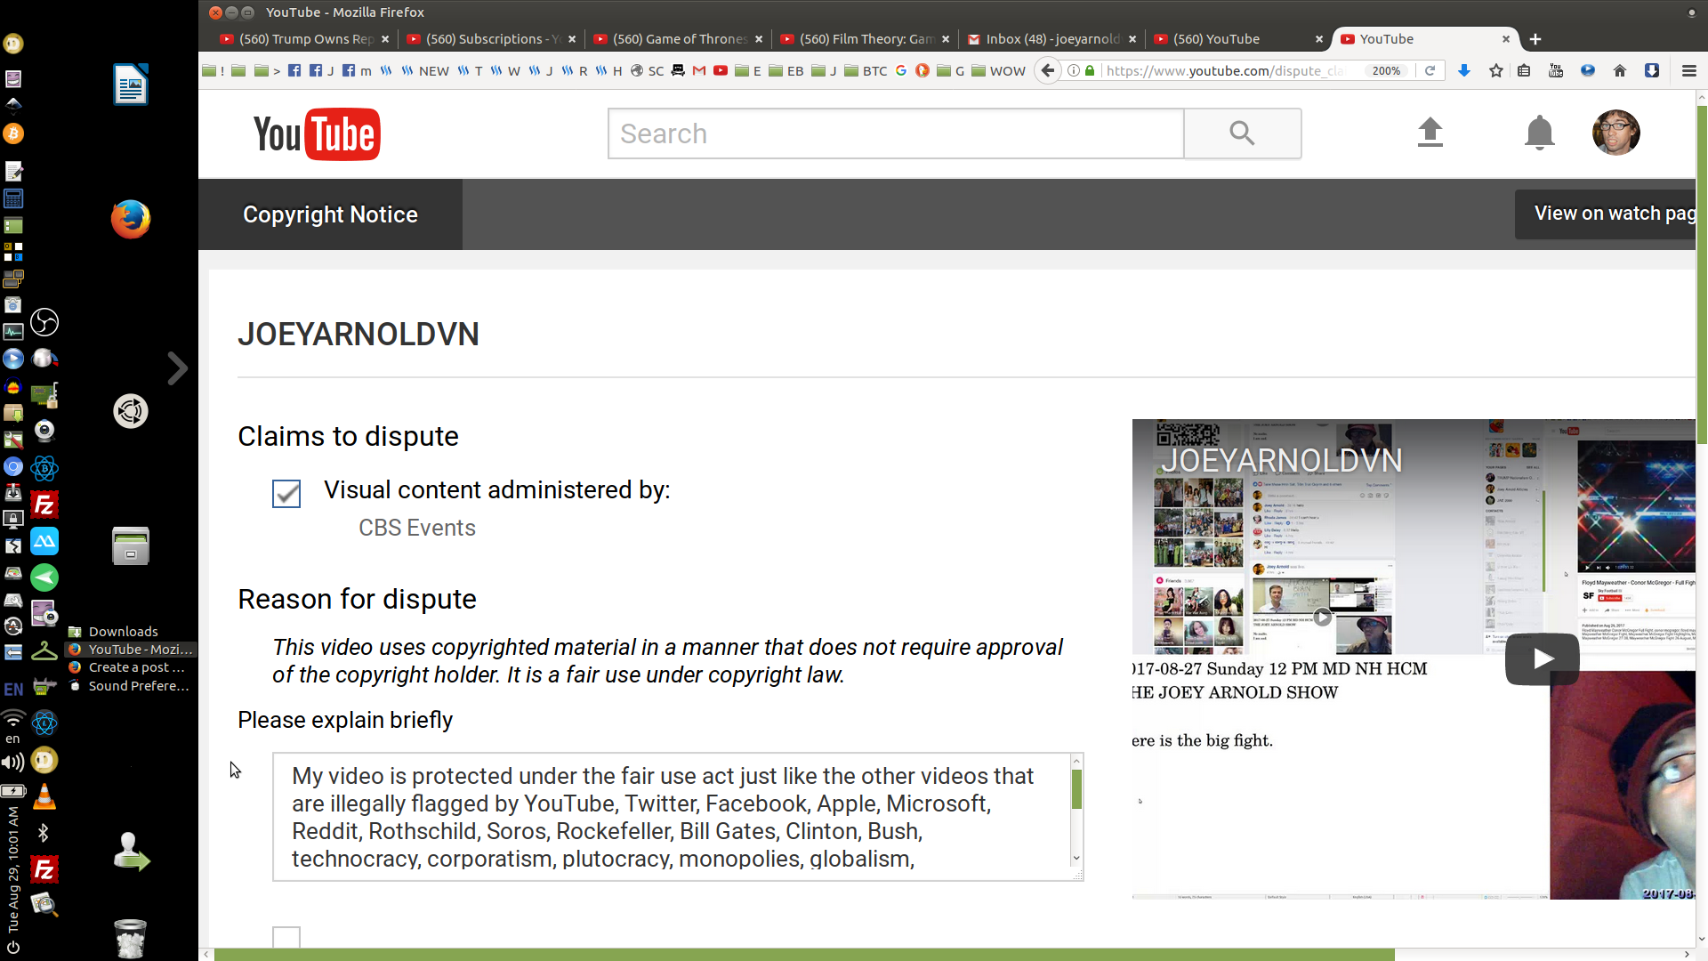Open the OBS Studio icon in the panel
The width and height of the screenshot is (1708, 961).
click(44, 322)
